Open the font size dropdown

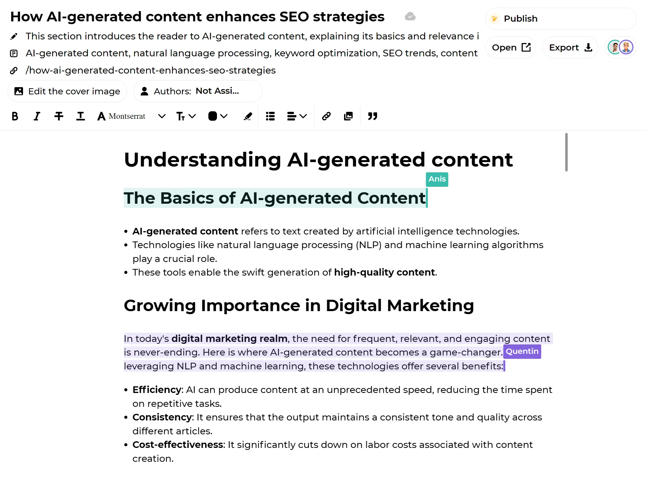pyautogui.click(x=186, y=117)
